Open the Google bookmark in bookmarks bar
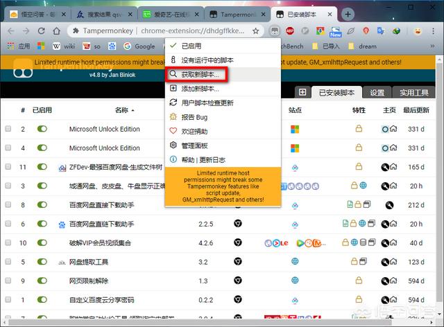This screenshot has height=327, width=444. pos(139,46)
